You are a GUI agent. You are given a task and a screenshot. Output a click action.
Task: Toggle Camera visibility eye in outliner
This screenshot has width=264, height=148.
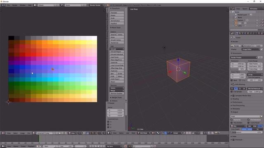[257, 20]
